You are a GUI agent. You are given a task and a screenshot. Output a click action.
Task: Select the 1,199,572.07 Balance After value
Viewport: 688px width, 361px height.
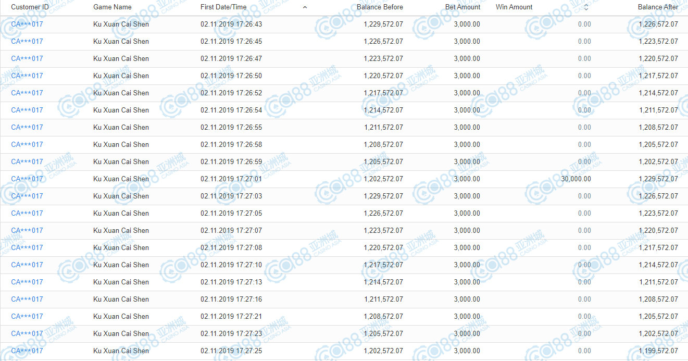(658, 351)
